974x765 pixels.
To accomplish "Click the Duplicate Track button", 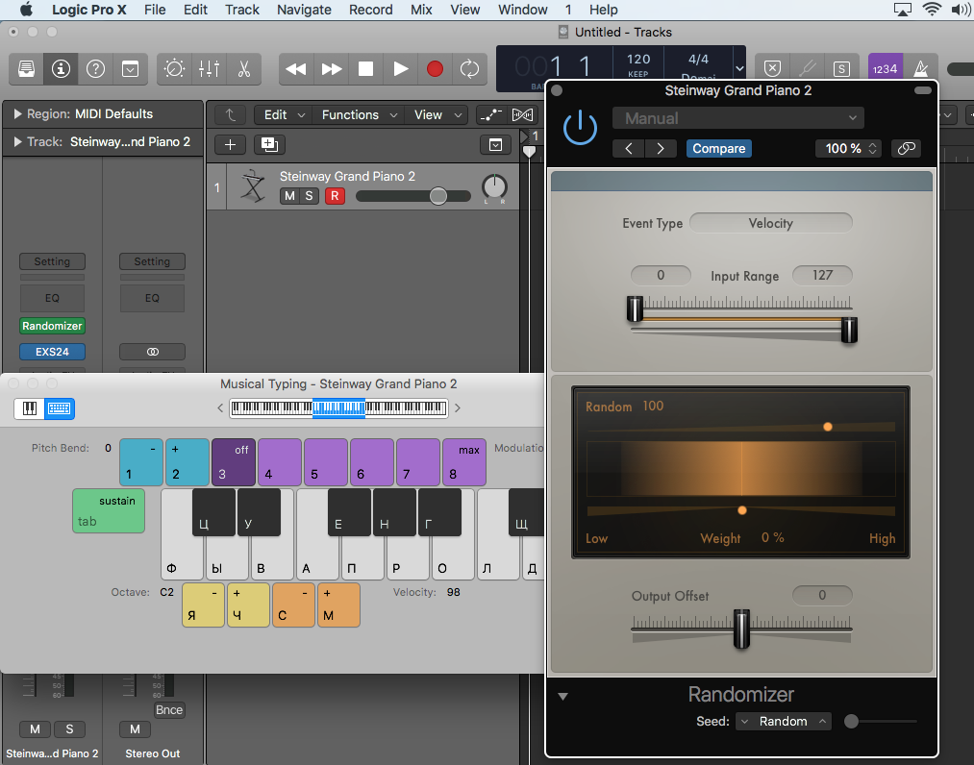I will tap(269, 145).
